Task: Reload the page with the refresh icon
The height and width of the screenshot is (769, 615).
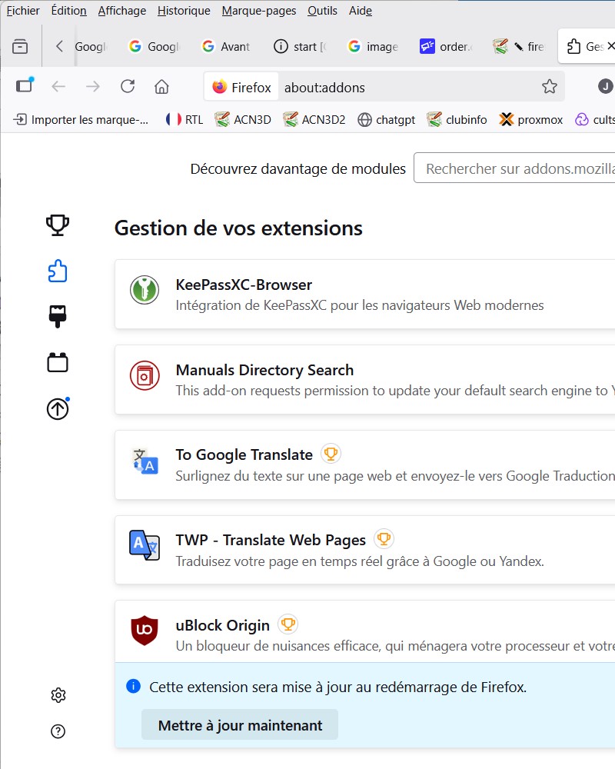Action: click(128, 87)
